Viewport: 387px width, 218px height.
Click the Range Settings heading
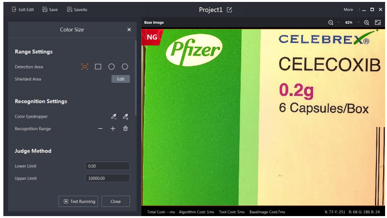tap(33, 52)
